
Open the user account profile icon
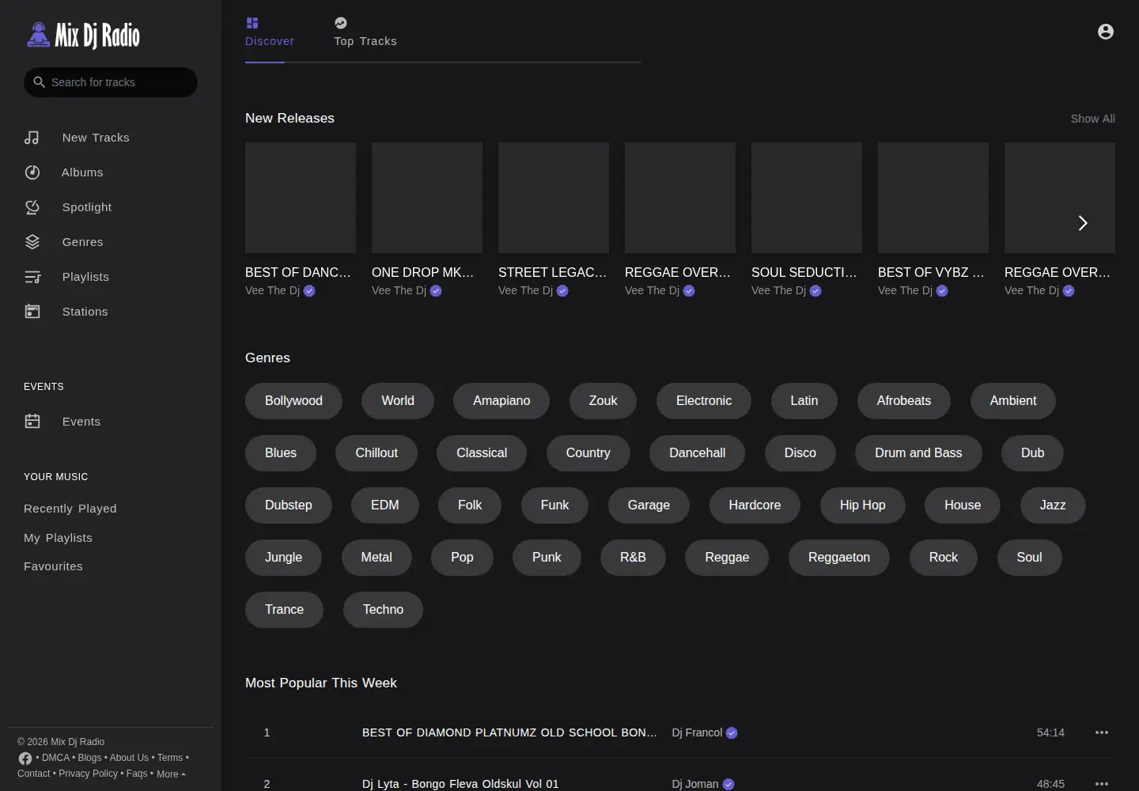pyautogui.click(x=1106, y=32)
